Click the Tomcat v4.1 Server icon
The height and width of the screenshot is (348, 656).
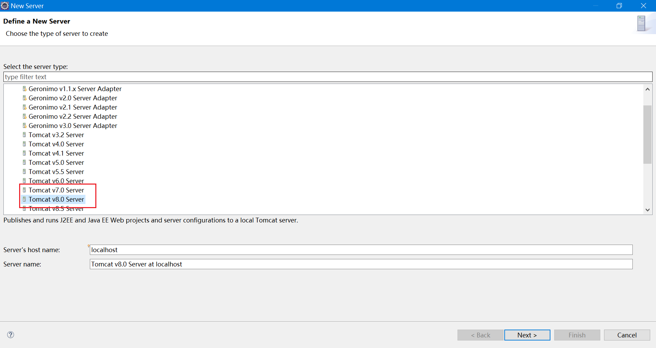[x=24, y=153]
